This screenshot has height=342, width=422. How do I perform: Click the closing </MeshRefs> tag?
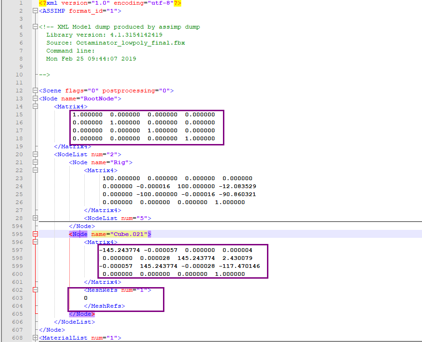[104, 306]
